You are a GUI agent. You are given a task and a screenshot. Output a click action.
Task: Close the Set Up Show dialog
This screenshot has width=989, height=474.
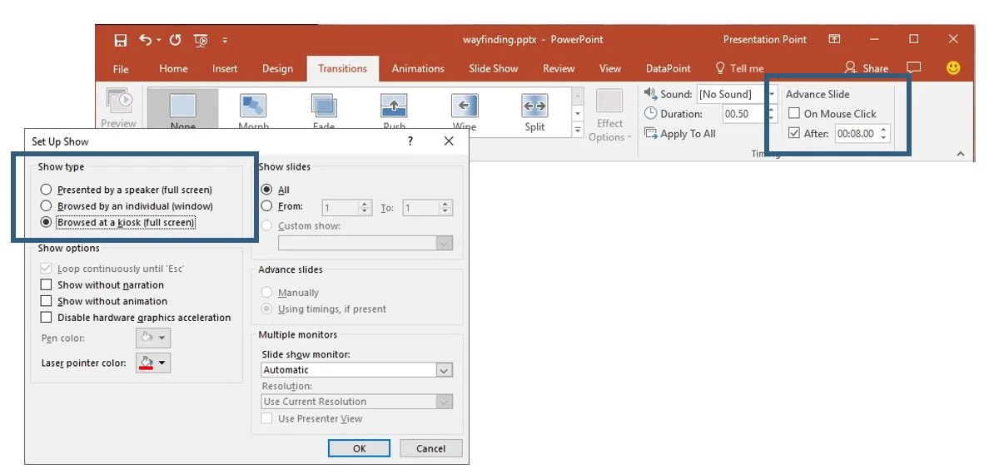[x=449, y=141]
